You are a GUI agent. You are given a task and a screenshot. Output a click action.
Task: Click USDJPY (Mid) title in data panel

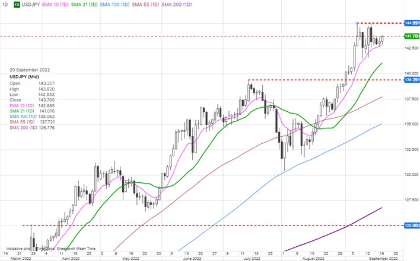pos(24,77)
